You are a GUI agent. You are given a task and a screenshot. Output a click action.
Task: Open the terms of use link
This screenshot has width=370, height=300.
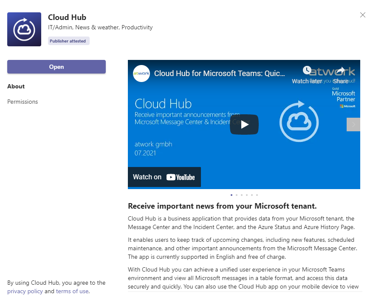pyautogui.click(x=72, y=291)
